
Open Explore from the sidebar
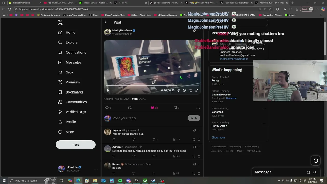68,42
